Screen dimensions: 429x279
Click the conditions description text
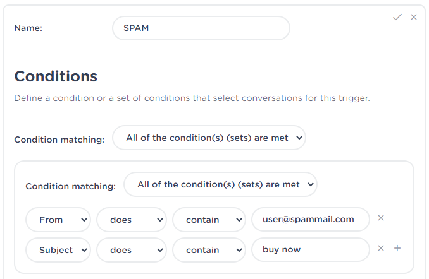(x=191, y=98)
